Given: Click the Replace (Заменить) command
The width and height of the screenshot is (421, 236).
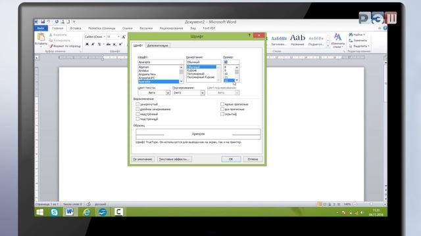Looking at the screenshot, I should (358, 41).
